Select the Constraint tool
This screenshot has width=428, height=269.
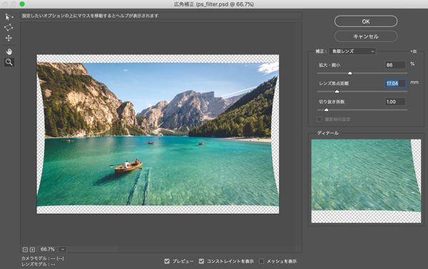[9, 17]
